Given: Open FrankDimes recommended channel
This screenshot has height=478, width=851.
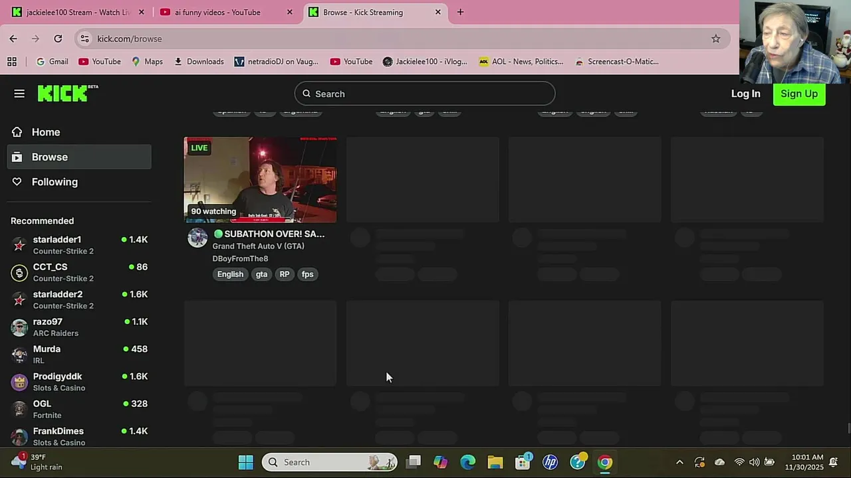Looking at the screenshot, I should point(79,436).
